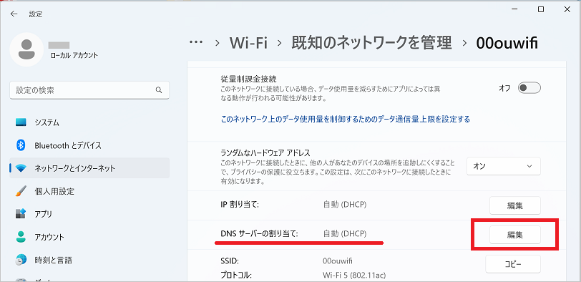This screenshot has height=282, width=581.
Task: Open Bluetooth とデバイス category
Action: (x=89, y=145)
